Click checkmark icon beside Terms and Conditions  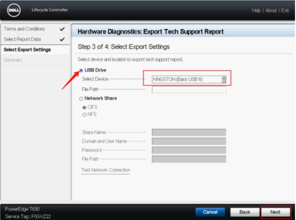63,29
